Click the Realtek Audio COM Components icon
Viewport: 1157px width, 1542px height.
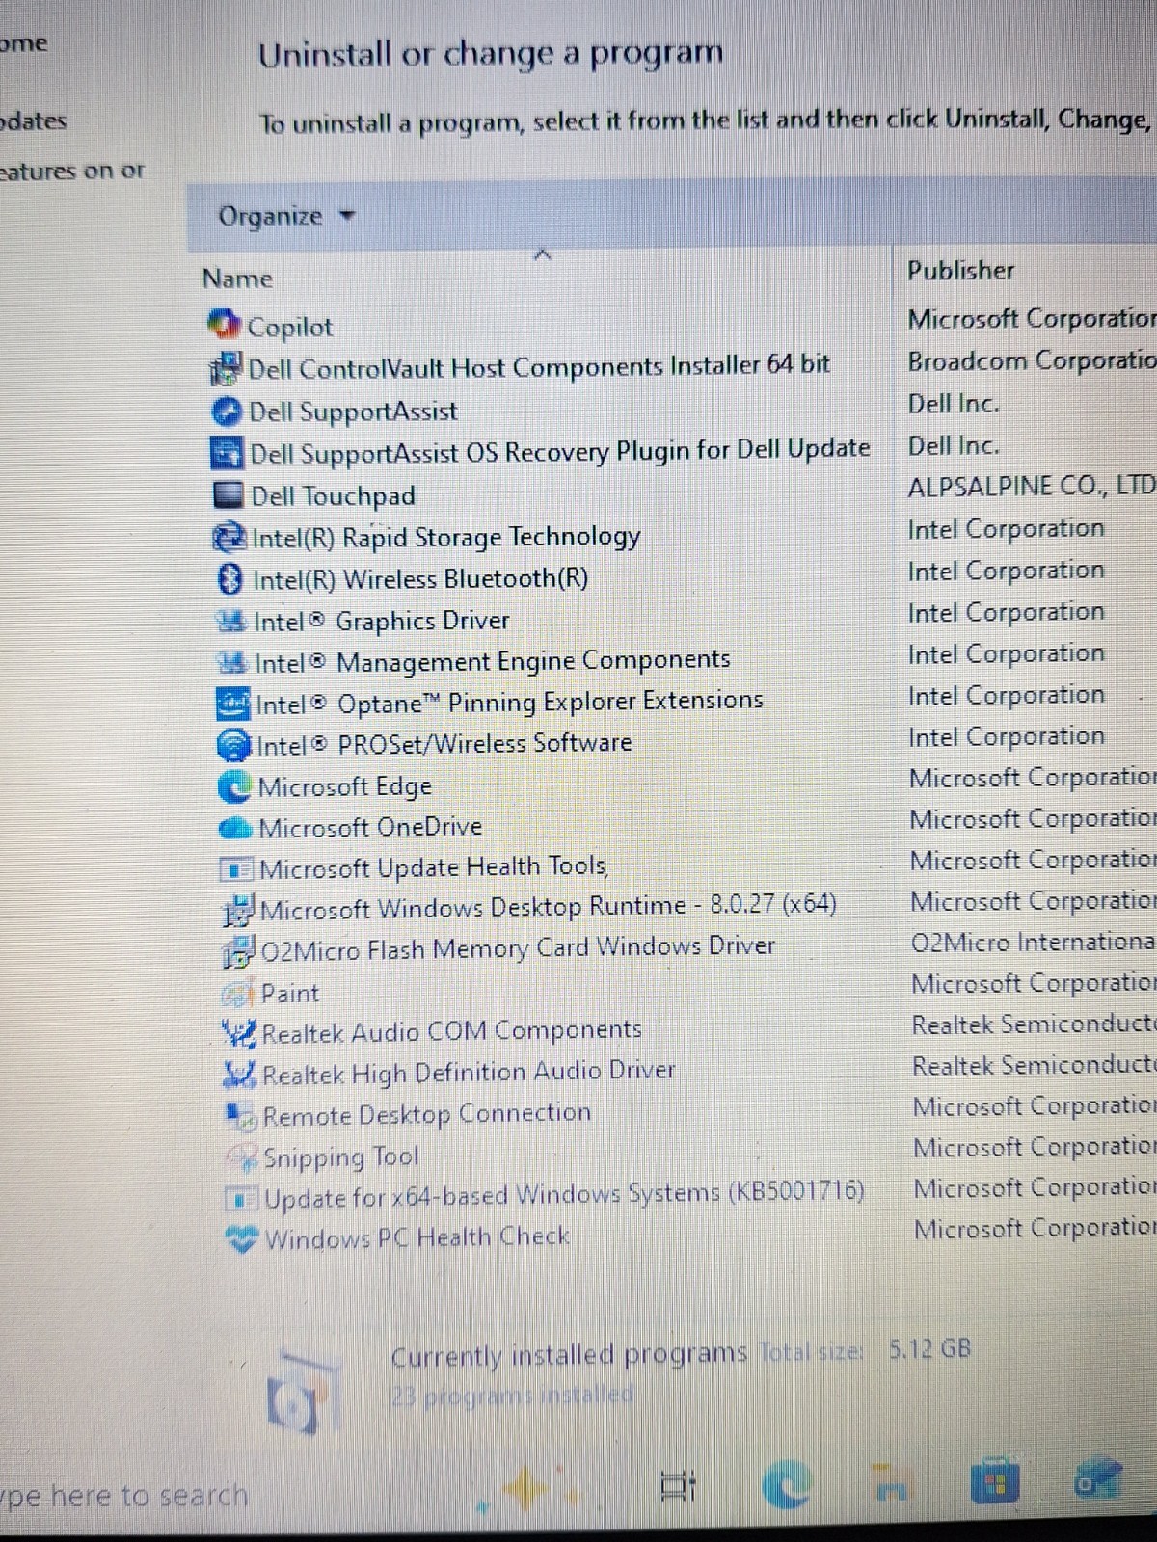241,1033
